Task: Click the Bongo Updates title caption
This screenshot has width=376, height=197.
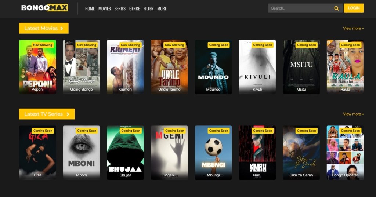Action: pyautogui.click(x=345, y=175)
